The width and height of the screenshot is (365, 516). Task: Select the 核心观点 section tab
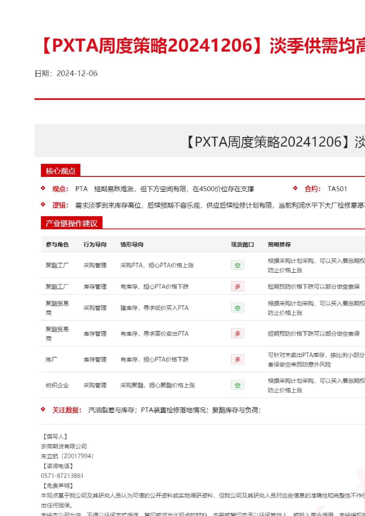click(61, 171)
